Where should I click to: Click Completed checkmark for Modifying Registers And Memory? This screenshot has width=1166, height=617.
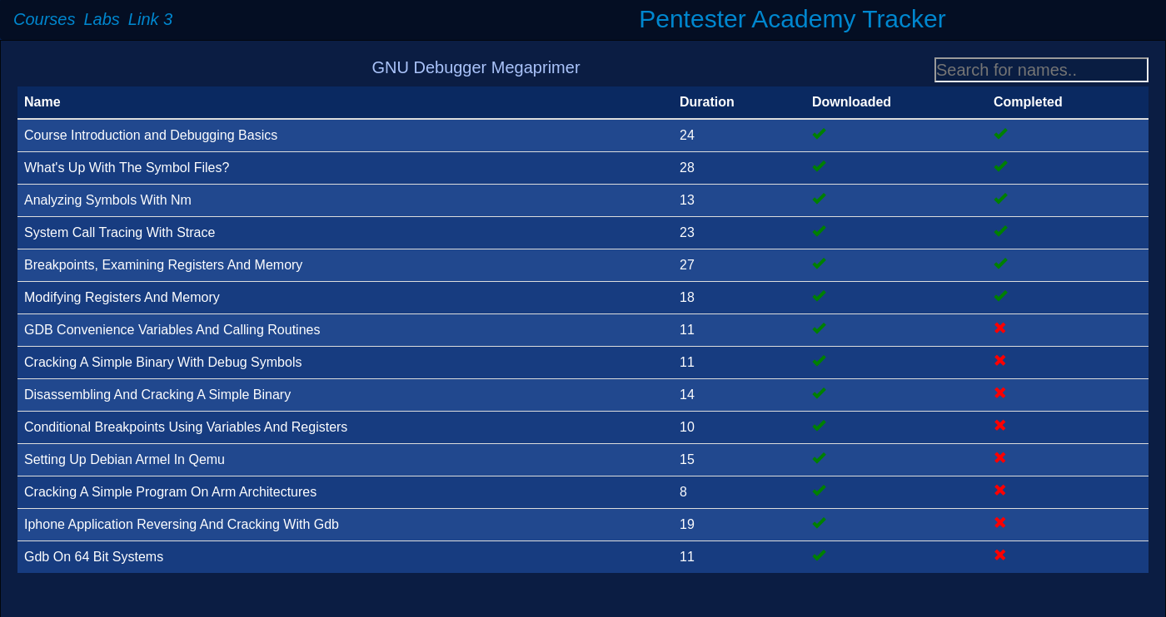tap(1000, 296)
